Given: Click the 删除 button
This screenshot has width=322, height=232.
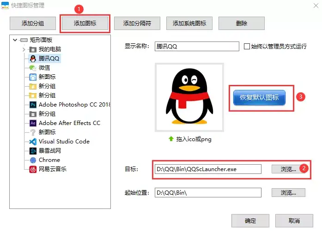Looking at the screenshot, I should 242,24.
